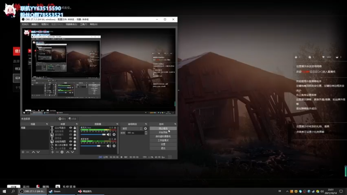Move the scene down in the scenes list

38,152
